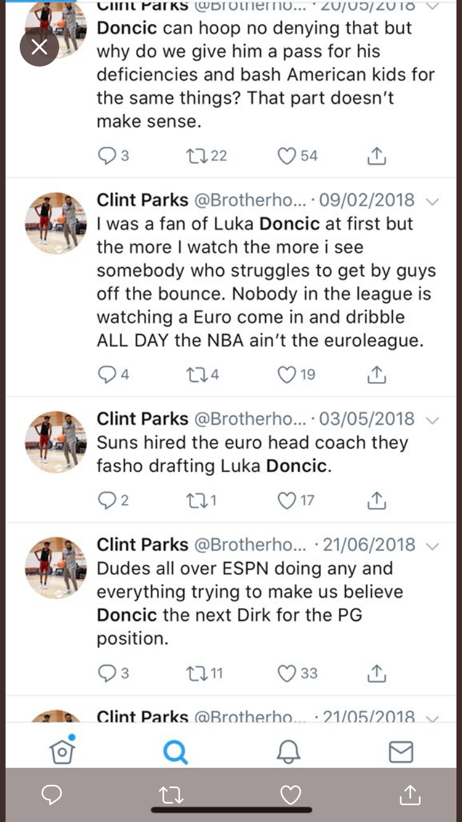462x822 pixels.
Task: Close the image viewer with X button
Action: [x=39, y=47]
